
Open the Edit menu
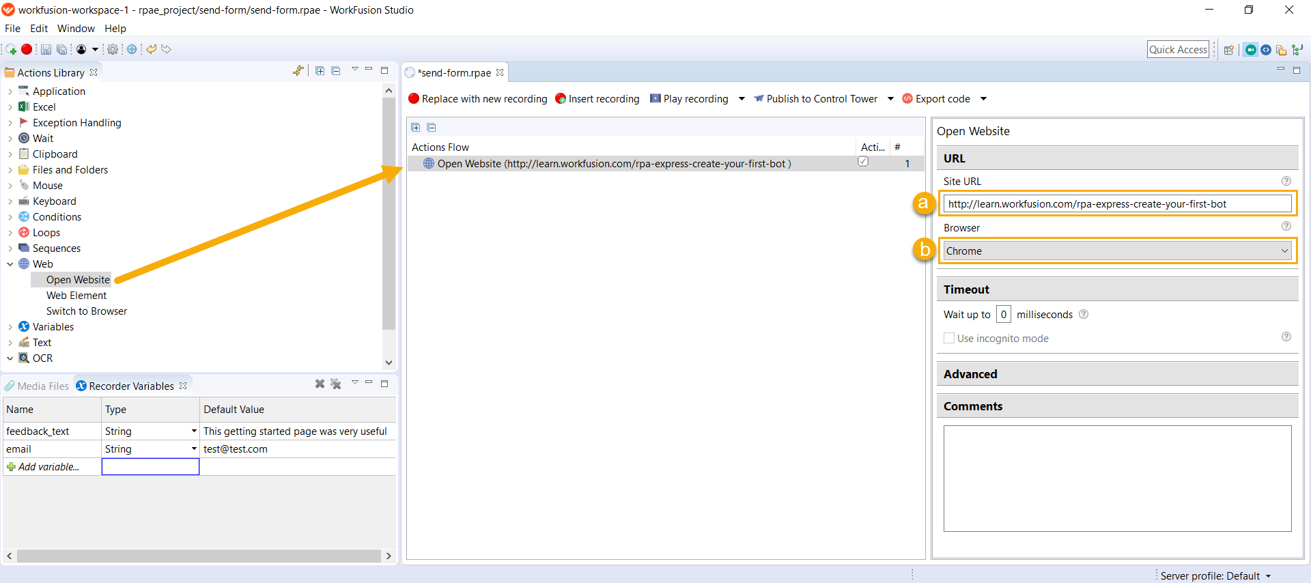pos(39,29)
